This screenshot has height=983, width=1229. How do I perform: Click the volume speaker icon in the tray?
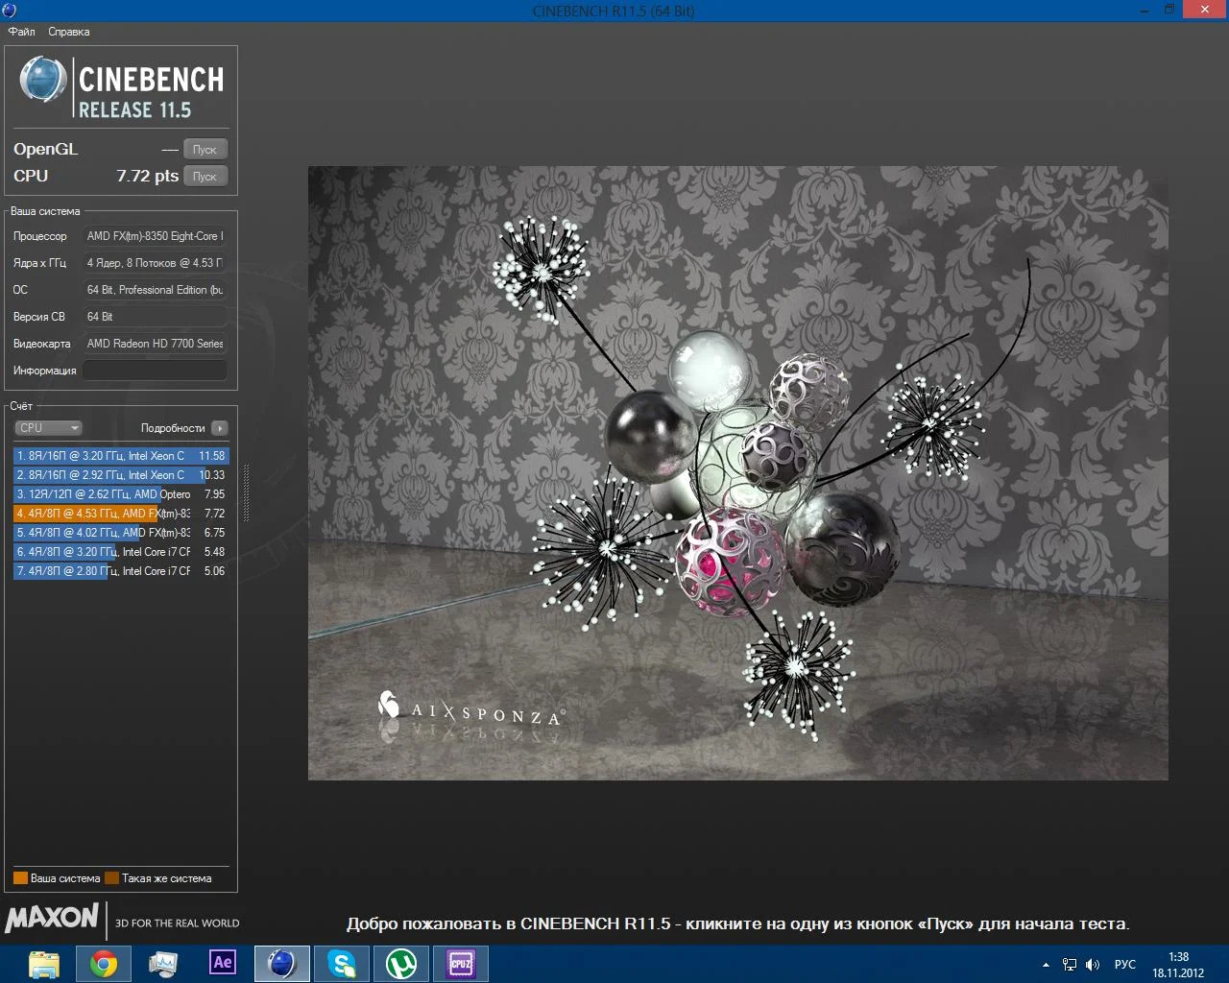[x=1093, y=965]
